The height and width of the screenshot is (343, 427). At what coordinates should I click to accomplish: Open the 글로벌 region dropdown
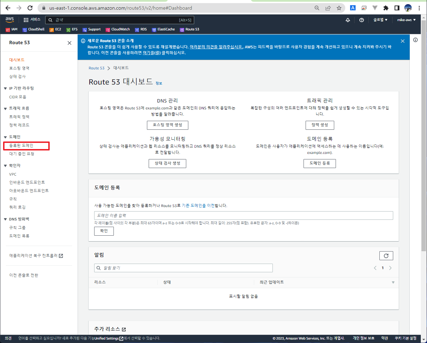[x=380, y=20]
